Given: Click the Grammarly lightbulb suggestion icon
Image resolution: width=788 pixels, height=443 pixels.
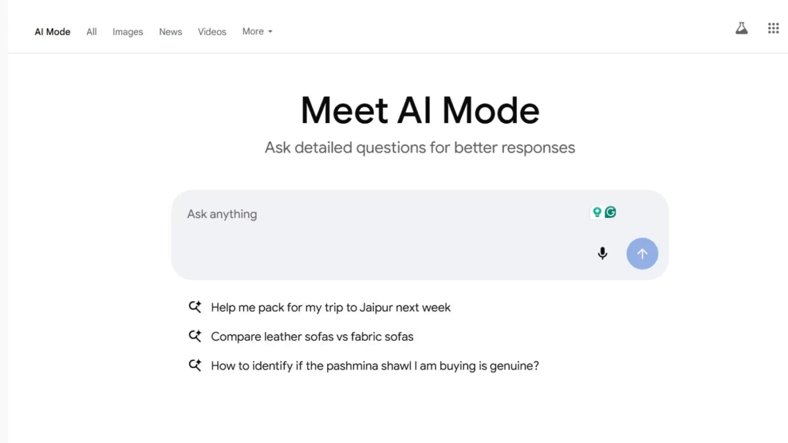Looking at the screenshot, I should 597,212.
